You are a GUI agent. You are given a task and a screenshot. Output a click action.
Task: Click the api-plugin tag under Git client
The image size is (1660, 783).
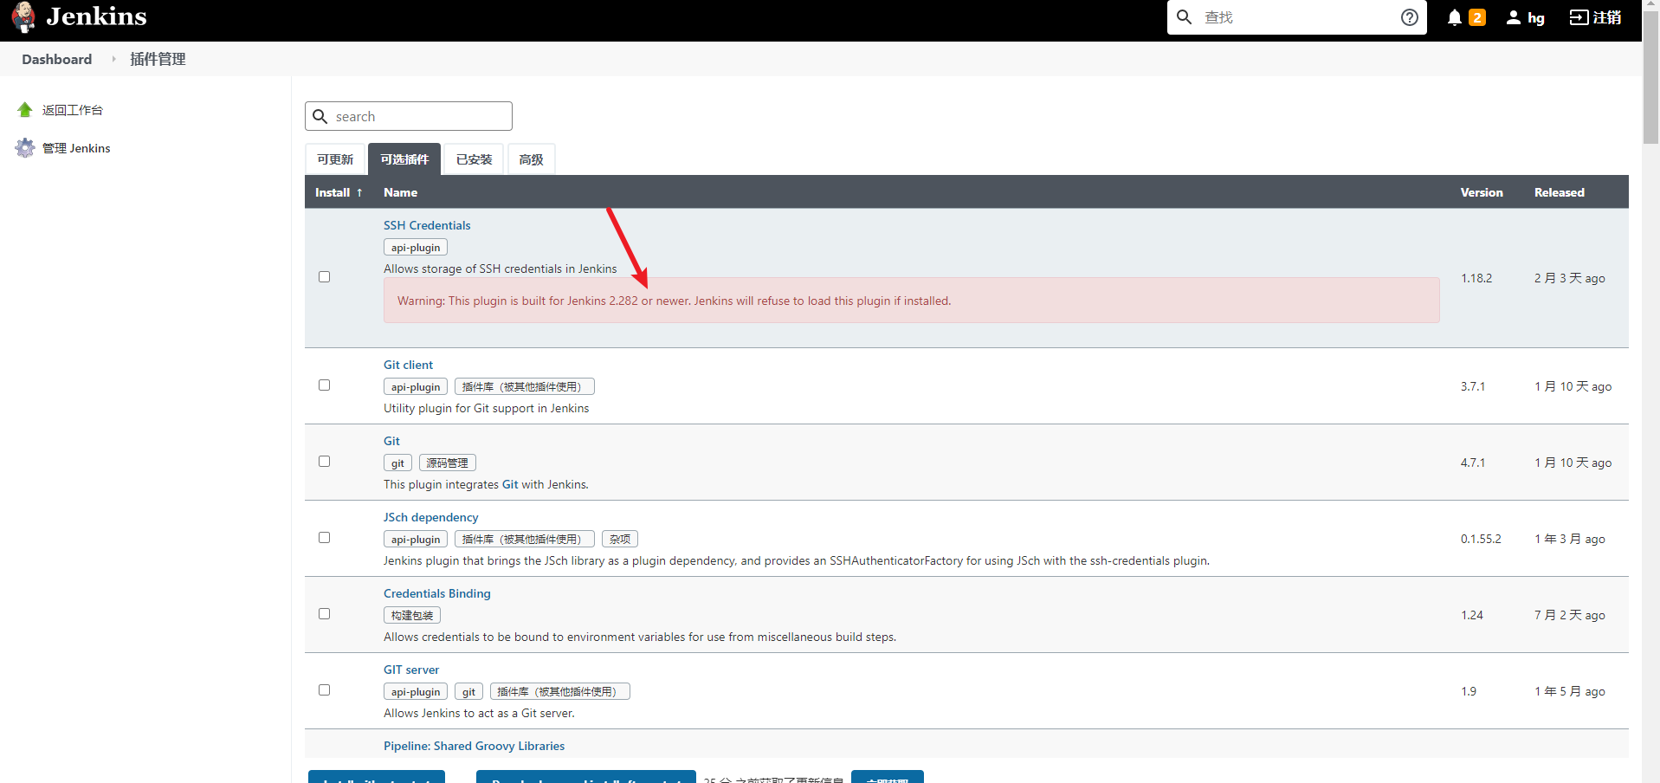point(416,387)
